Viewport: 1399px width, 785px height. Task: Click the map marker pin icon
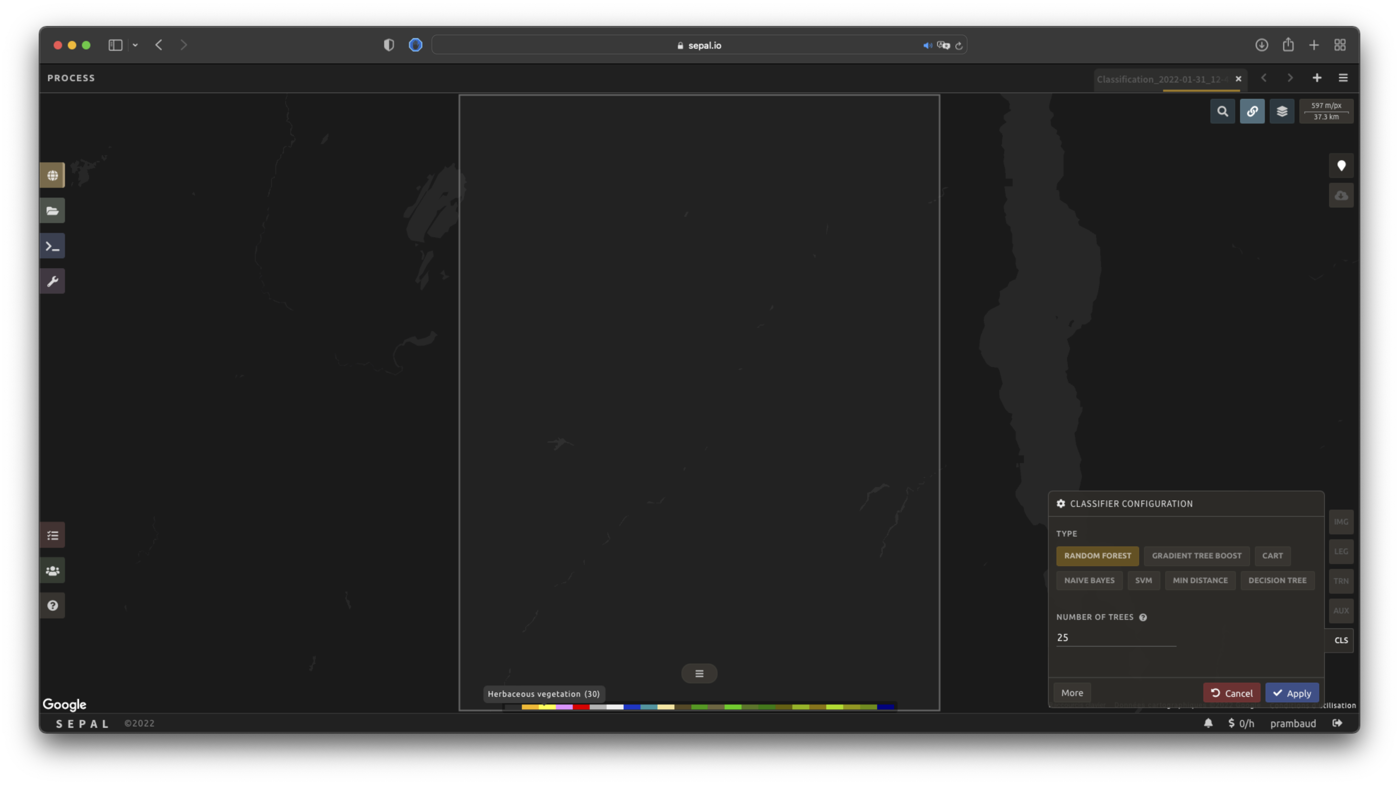click(1341, 166)
